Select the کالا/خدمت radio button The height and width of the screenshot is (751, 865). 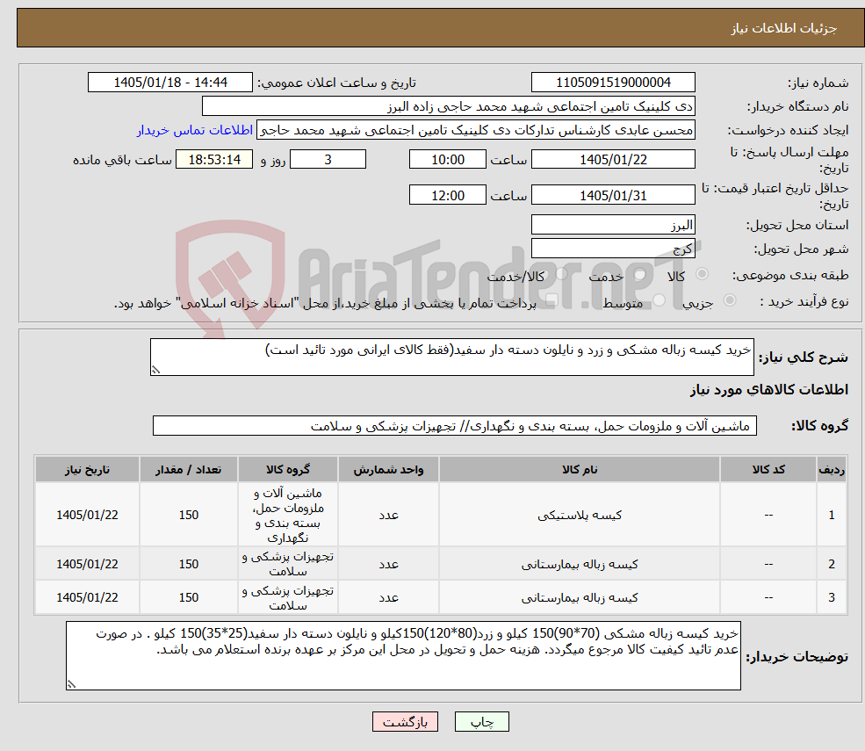[561, 274]
